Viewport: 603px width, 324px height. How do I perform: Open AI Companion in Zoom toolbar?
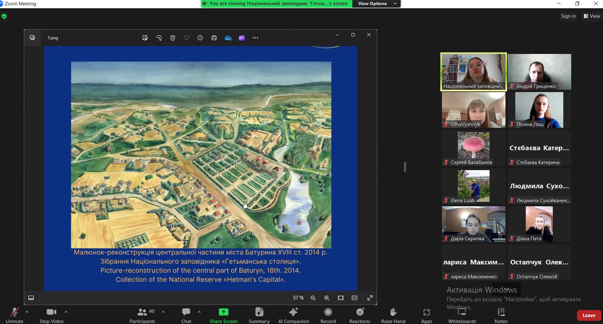point(294,316)
